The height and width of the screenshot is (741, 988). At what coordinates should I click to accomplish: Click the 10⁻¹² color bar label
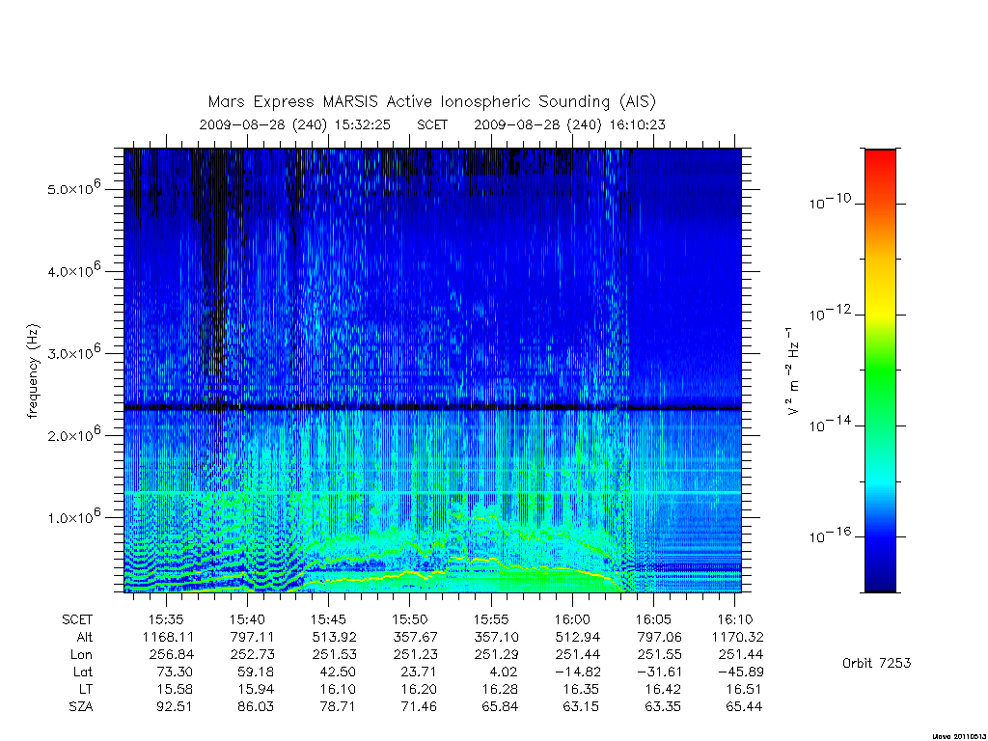pyautogui.click(x=830, y=314)
